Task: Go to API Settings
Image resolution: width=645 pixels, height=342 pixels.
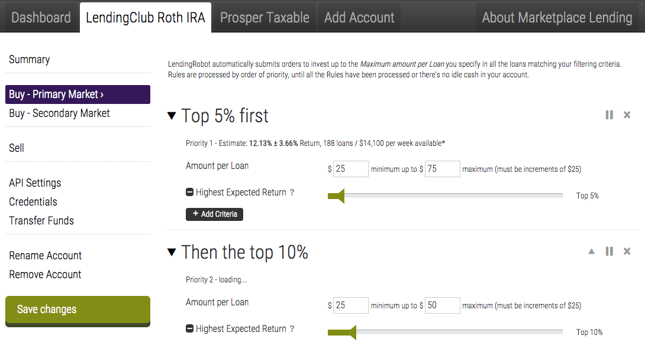Action: (x=35, y=183)
